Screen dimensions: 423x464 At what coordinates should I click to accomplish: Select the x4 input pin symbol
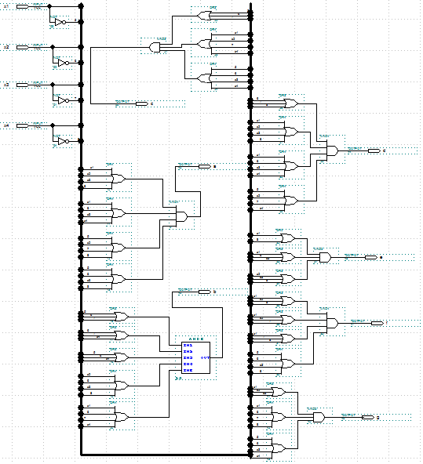coord(23,125)
